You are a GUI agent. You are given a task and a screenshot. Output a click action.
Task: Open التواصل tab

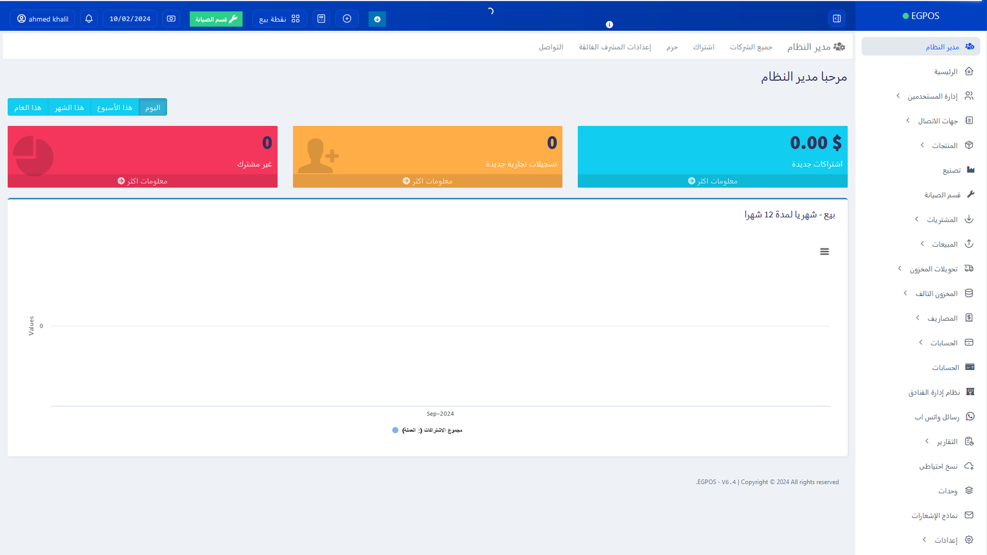[551, 47]
